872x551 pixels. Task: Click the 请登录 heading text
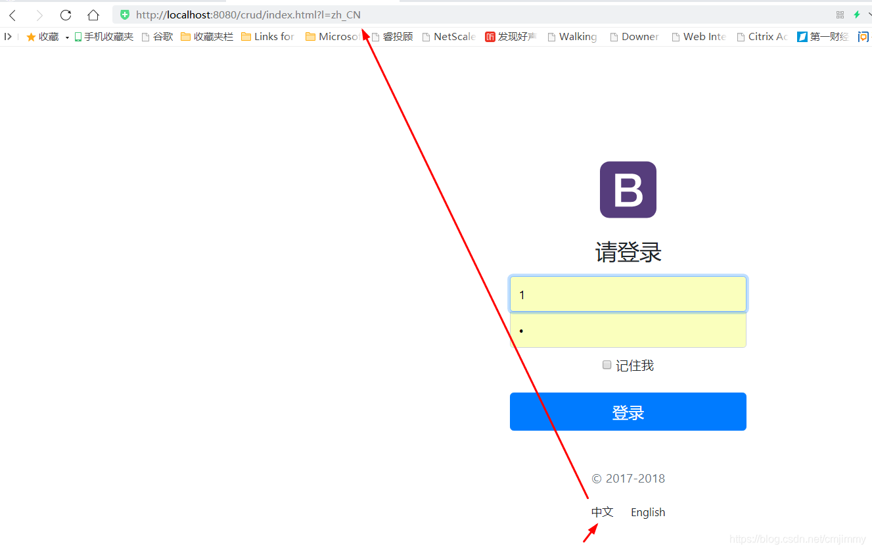point(628,252)
